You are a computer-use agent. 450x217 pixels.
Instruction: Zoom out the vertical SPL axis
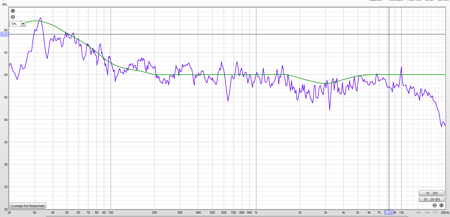point(13,17)
